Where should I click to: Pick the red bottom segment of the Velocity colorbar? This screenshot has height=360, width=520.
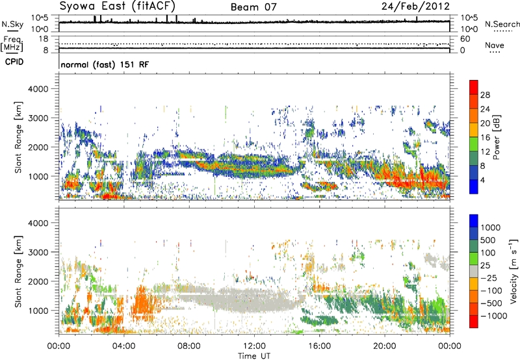click(474, 322)
